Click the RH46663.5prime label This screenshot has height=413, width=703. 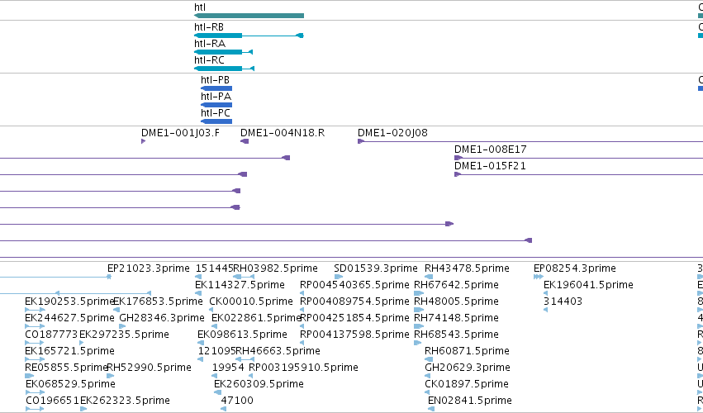[278, 351]
